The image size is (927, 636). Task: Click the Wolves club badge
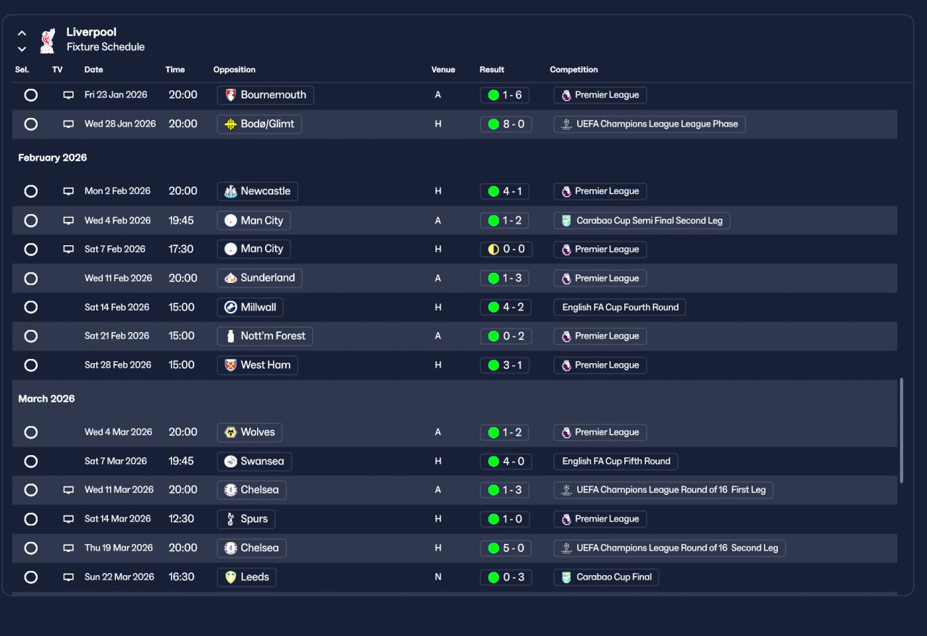point(231,433)
